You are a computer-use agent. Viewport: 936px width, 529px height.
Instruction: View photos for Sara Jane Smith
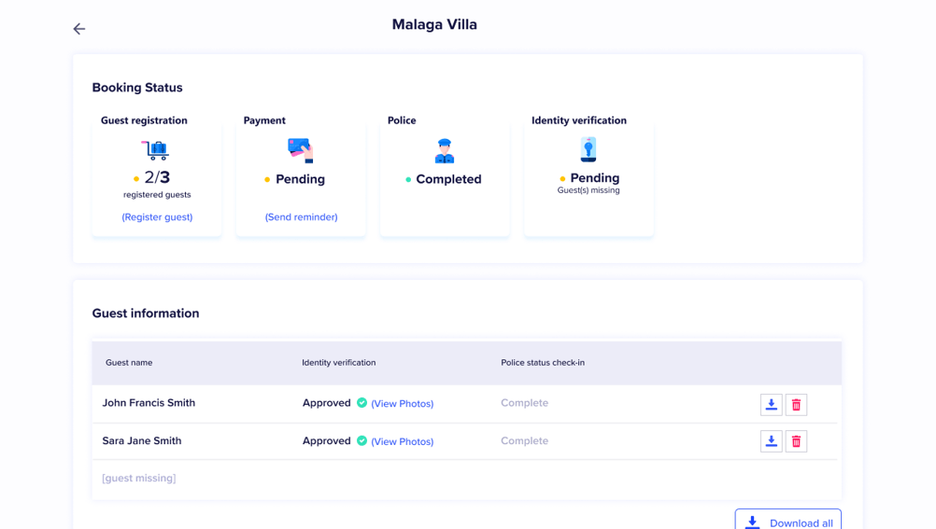tap(402, 441)
